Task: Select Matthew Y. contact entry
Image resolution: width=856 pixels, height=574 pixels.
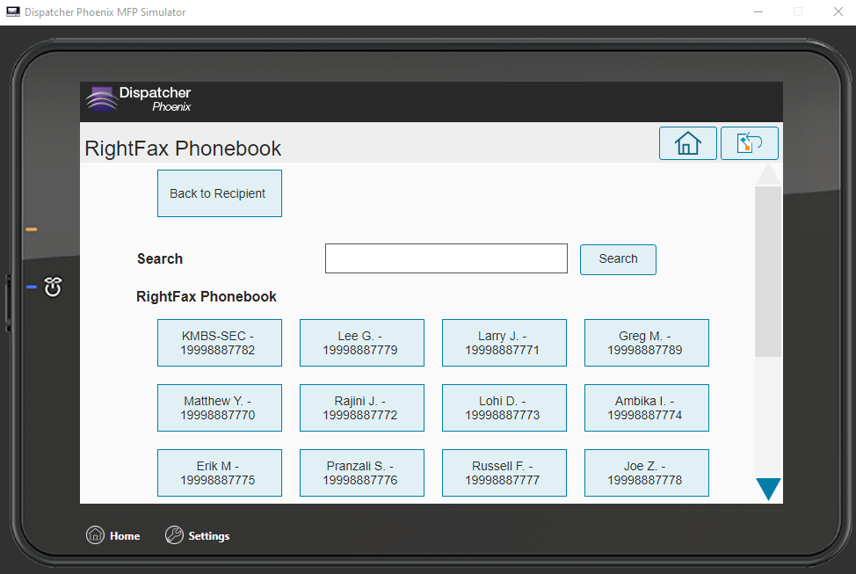Action: pos(220,408)
